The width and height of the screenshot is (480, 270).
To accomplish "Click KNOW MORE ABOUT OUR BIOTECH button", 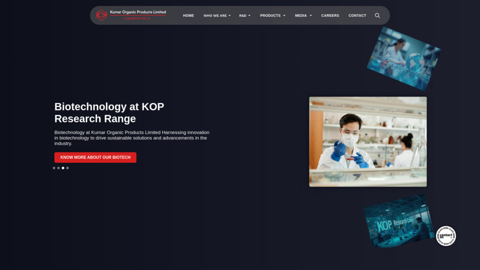I will pyautogui.click(x=95, y=157).
